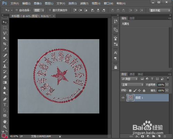Open the 图层 auto-select dropdown

click(39, 10)
